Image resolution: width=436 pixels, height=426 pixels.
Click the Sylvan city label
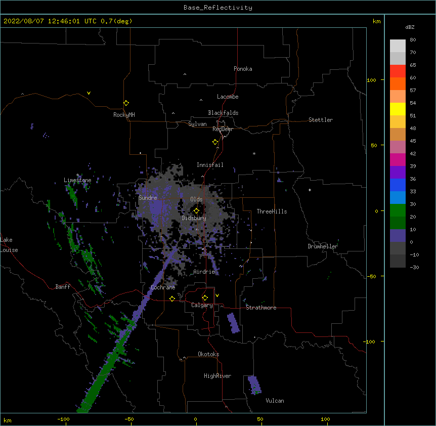[x=197, y=124]
